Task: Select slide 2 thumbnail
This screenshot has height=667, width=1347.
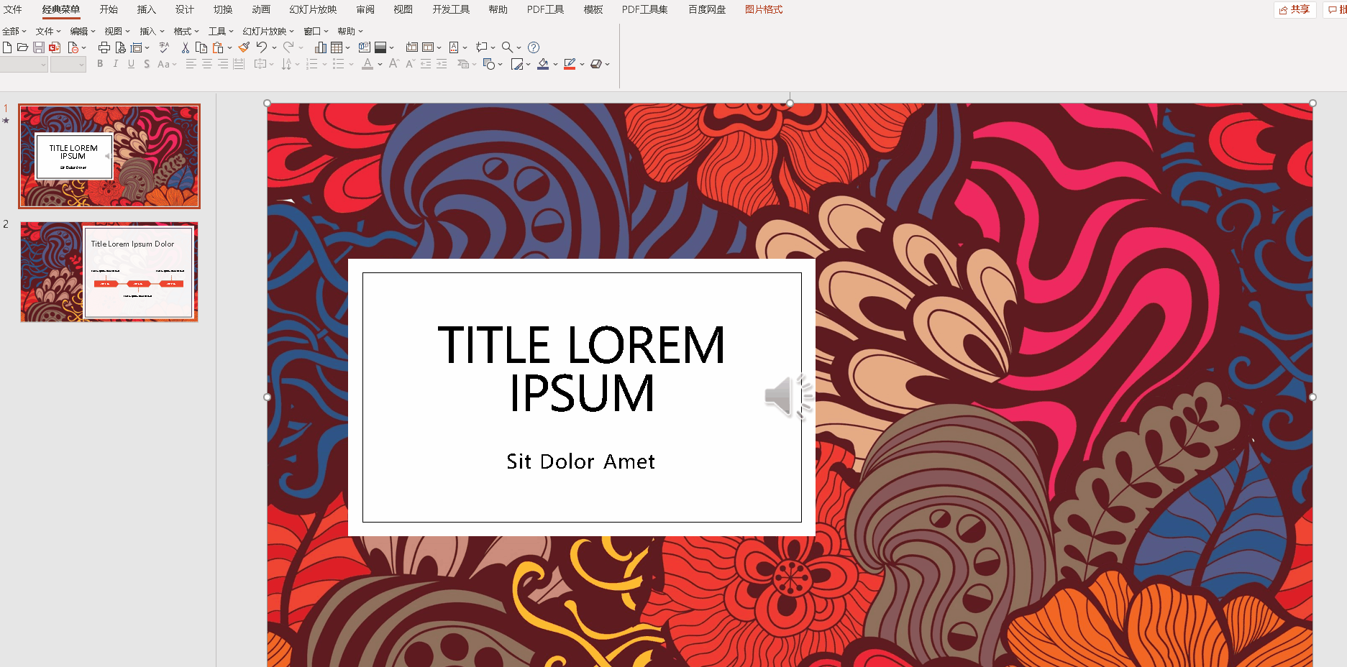Action: click(x=109, y=272)
